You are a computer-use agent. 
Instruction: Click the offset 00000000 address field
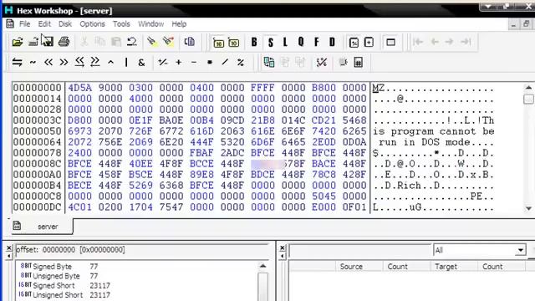point(37,88)
